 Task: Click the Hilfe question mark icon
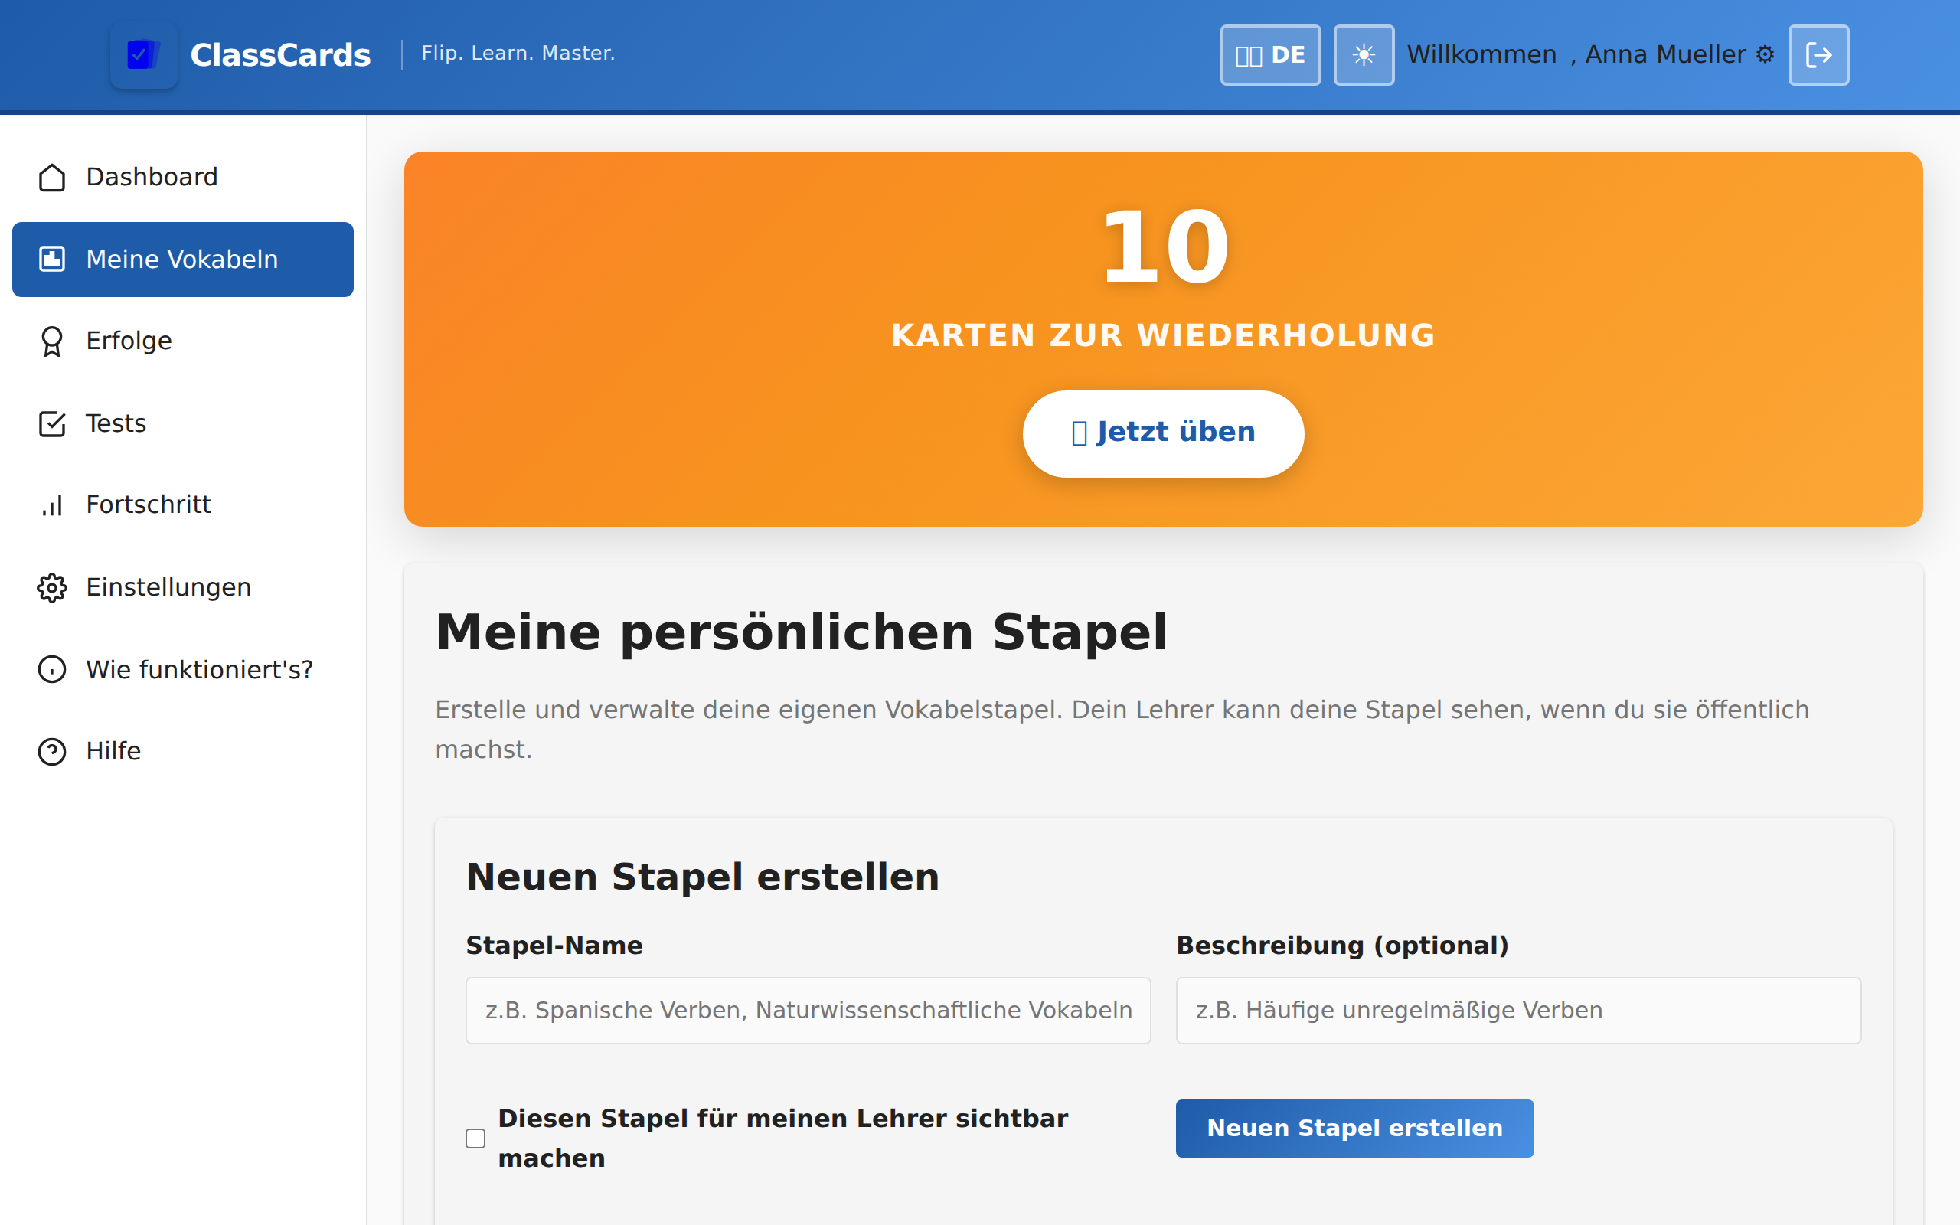52,752
